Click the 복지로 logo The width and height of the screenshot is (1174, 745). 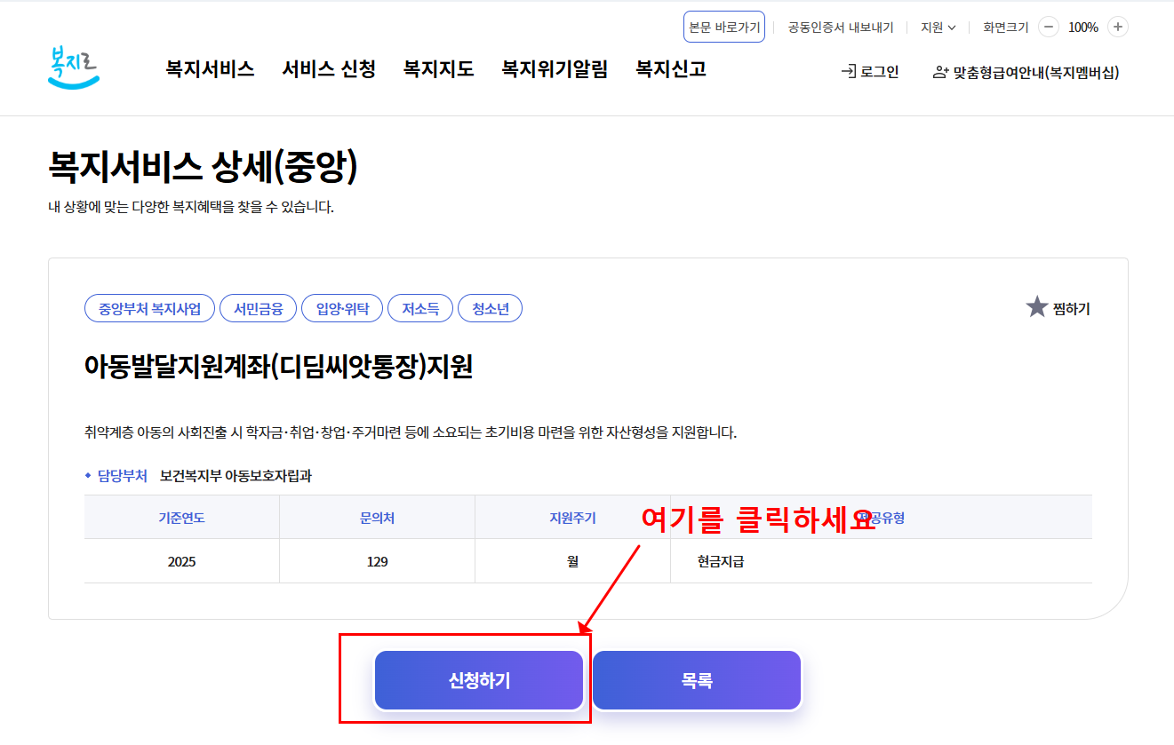(73, 67)
